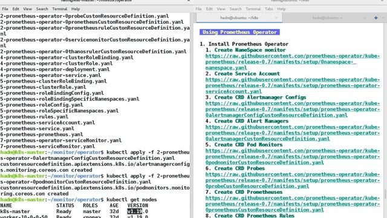Click 'Create CRD Prometheus Rules' step text
The height and width of the screenshot is (218, 387).
click(x=254, y=216)
